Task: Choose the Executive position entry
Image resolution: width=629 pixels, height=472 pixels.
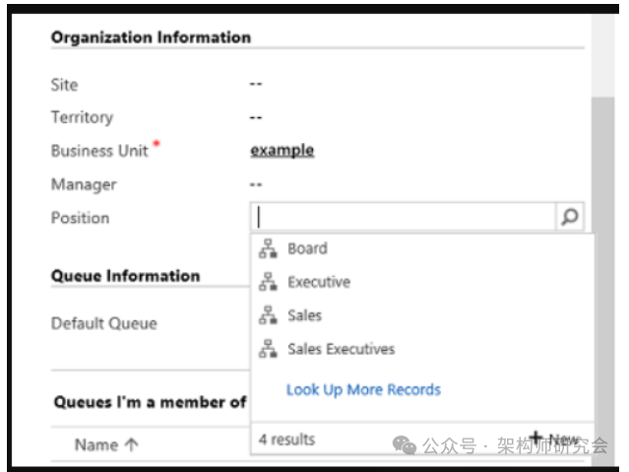Action: coord(319,283)
